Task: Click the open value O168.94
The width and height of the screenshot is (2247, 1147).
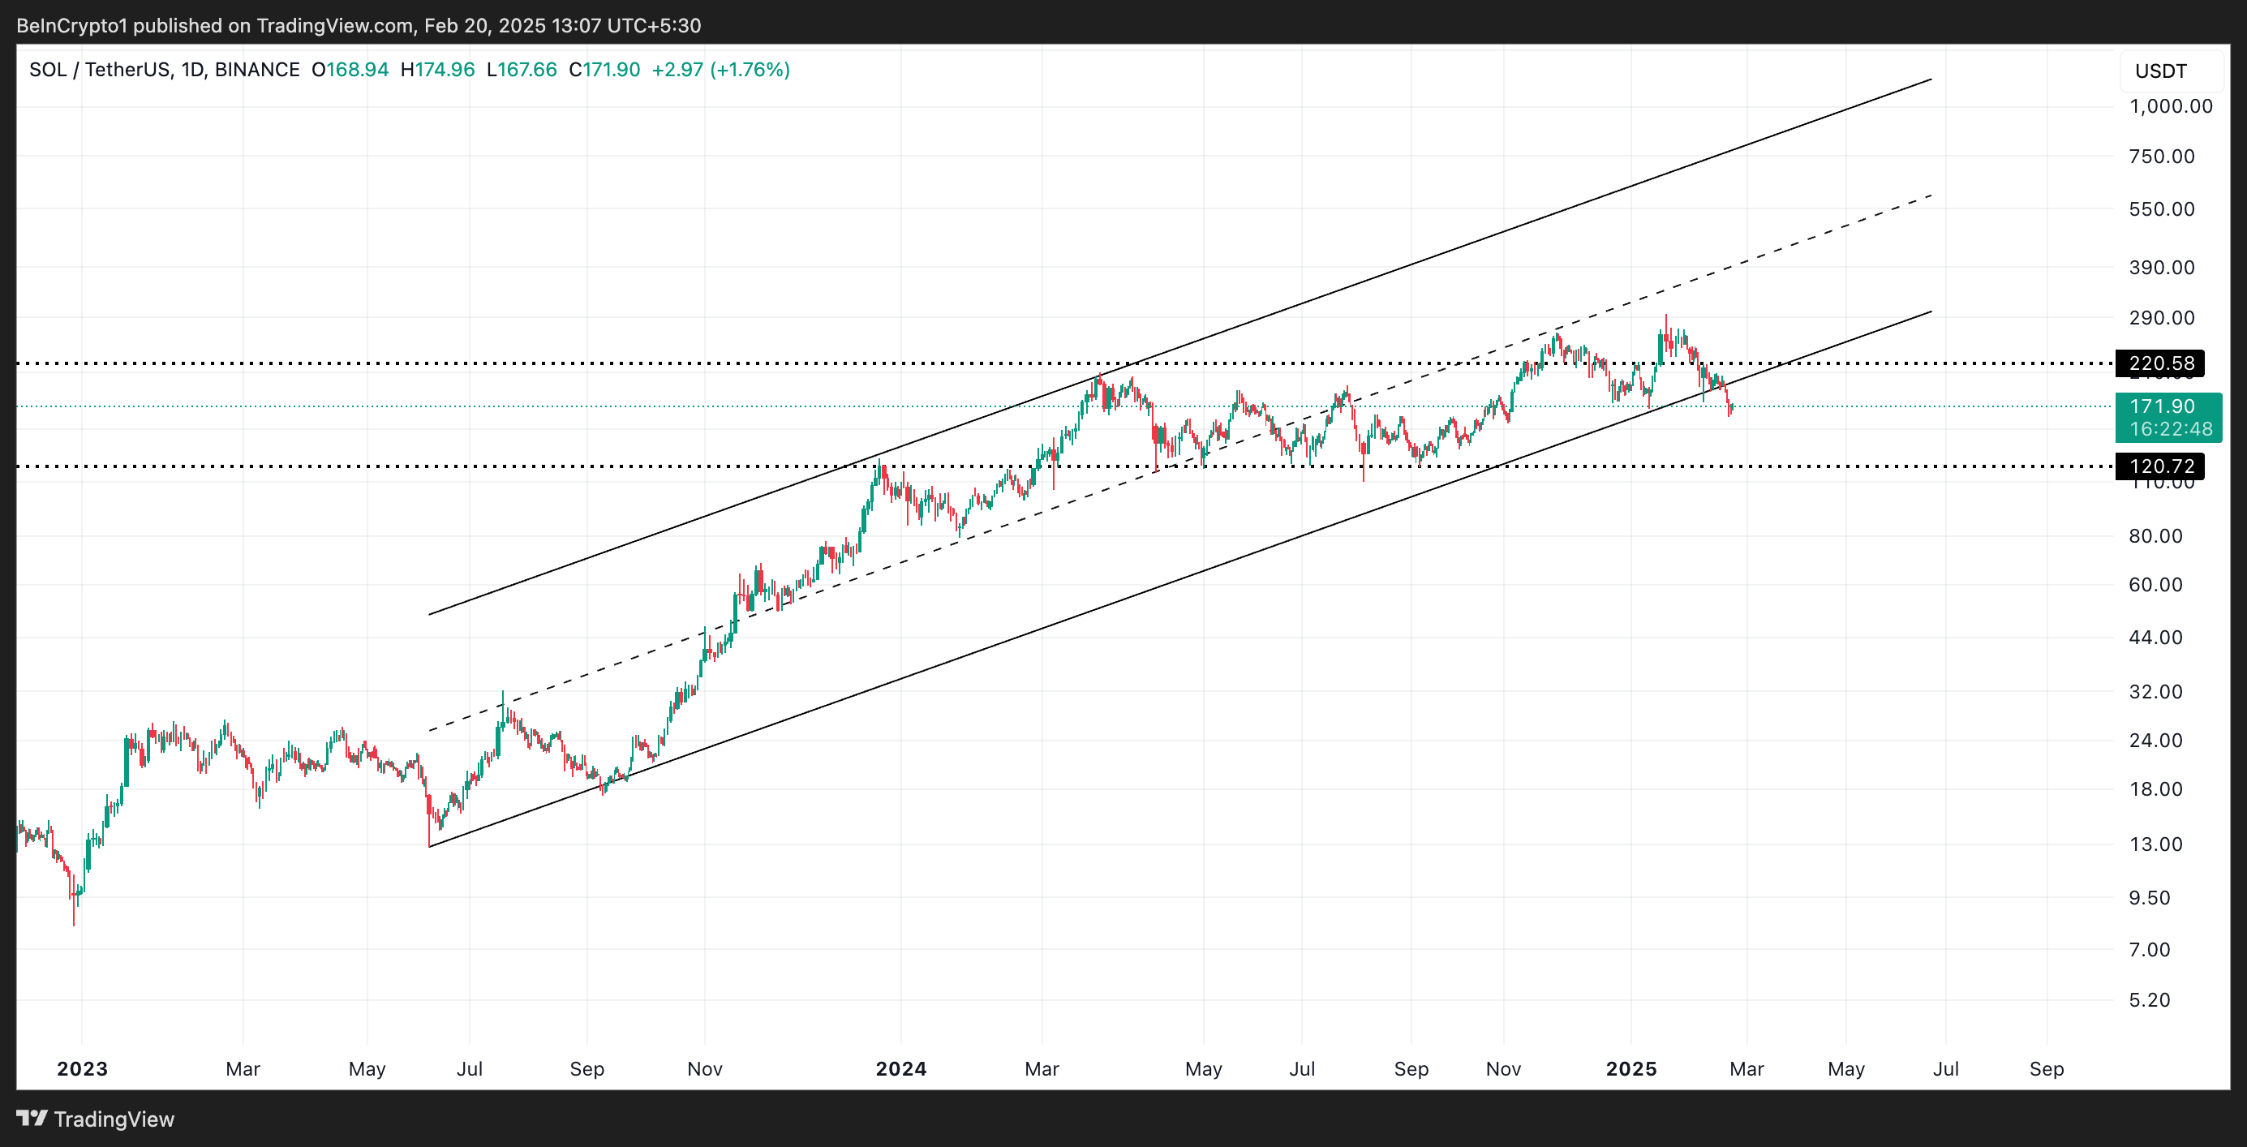Action: click(350, 70)
